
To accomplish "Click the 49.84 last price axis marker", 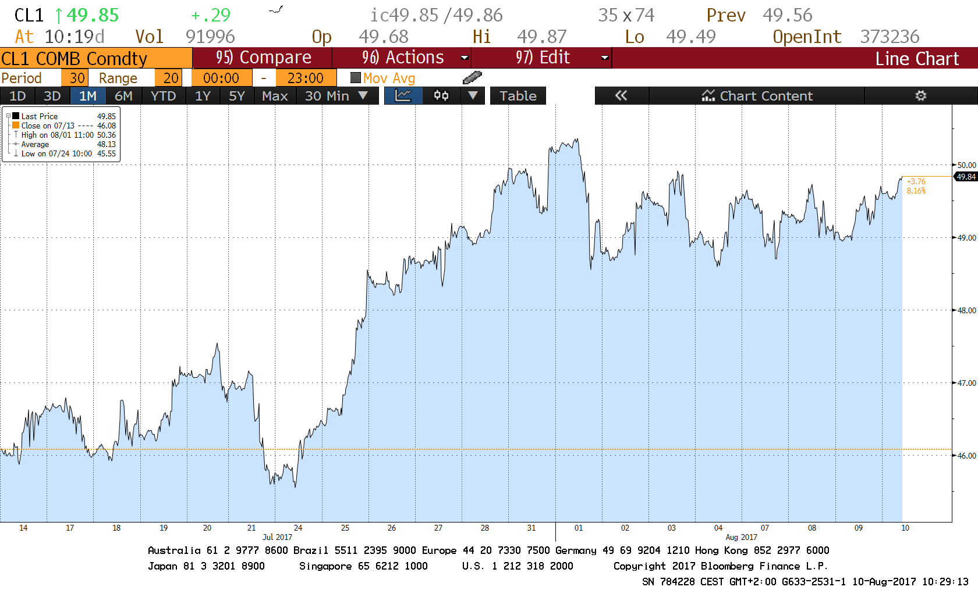I will point(966,177).
